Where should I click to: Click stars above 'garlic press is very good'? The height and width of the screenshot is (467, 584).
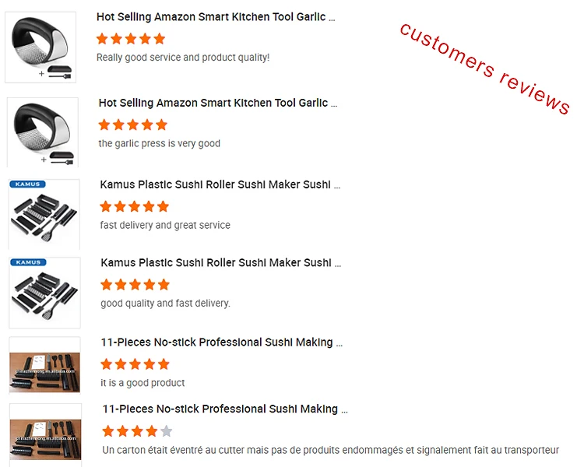(133, 125)
